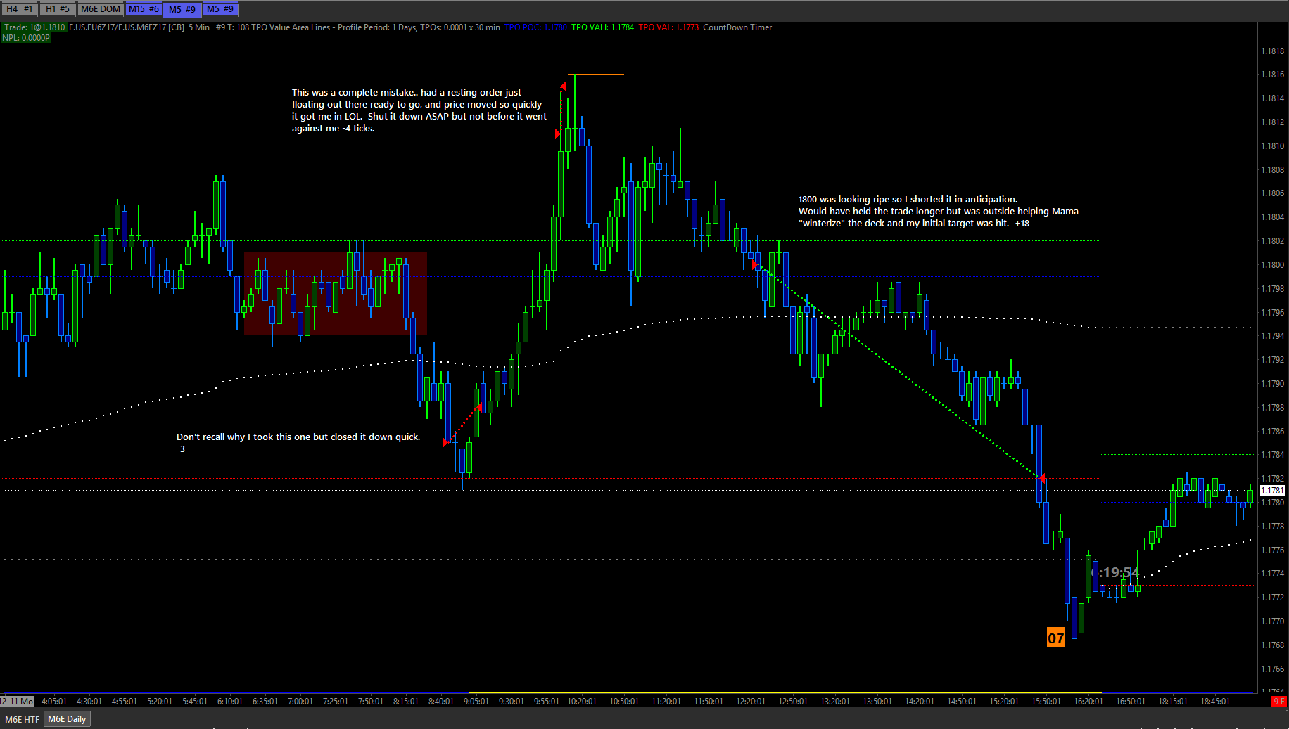
Task: Click the 11:20:01 time label
Action: coord(666,701)
